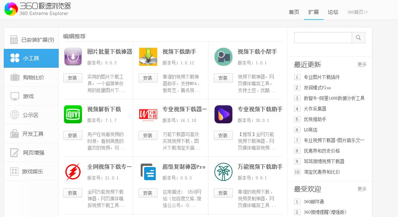The width and height of the screenshot is (398, 217).
Task: Open 专业图片下载插件 in recent updates
Action: coord(322,77)
